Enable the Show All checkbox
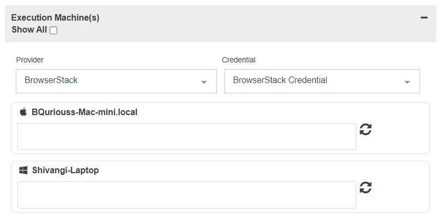 pos(53,30)
